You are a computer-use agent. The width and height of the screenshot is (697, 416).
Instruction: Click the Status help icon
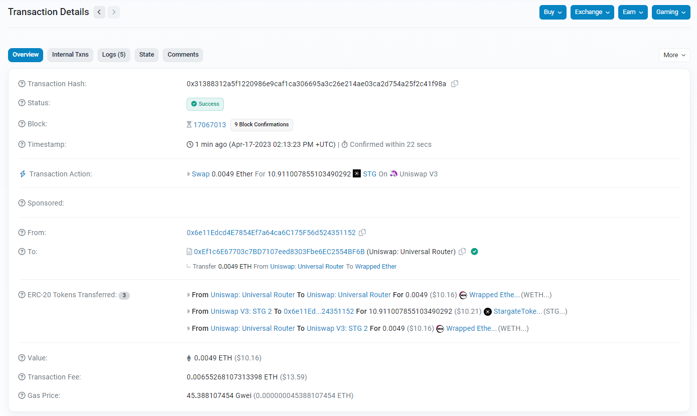coord(22,103)
